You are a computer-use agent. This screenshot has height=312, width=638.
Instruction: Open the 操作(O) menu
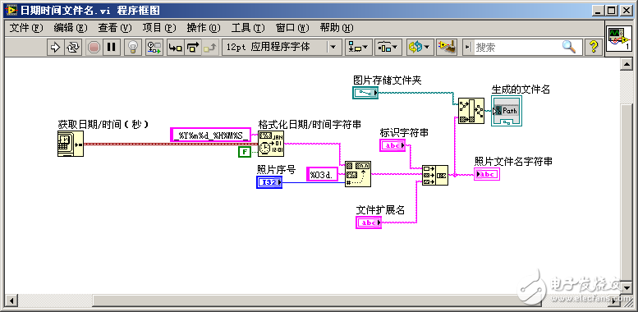pos(204,28)
